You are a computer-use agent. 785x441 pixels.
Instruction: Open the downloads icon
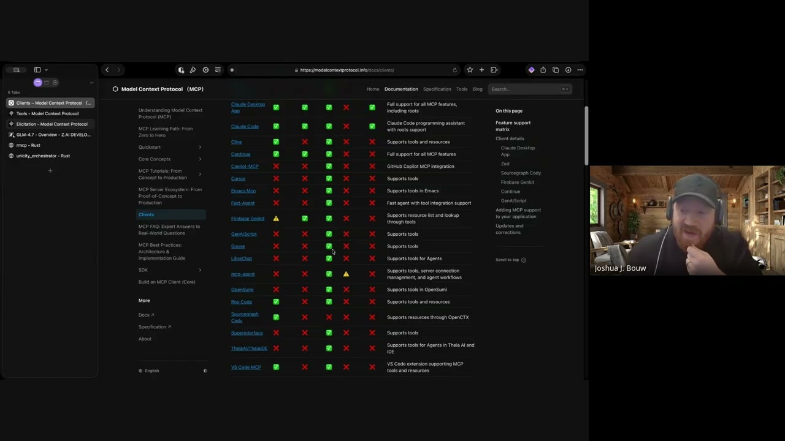568,70
